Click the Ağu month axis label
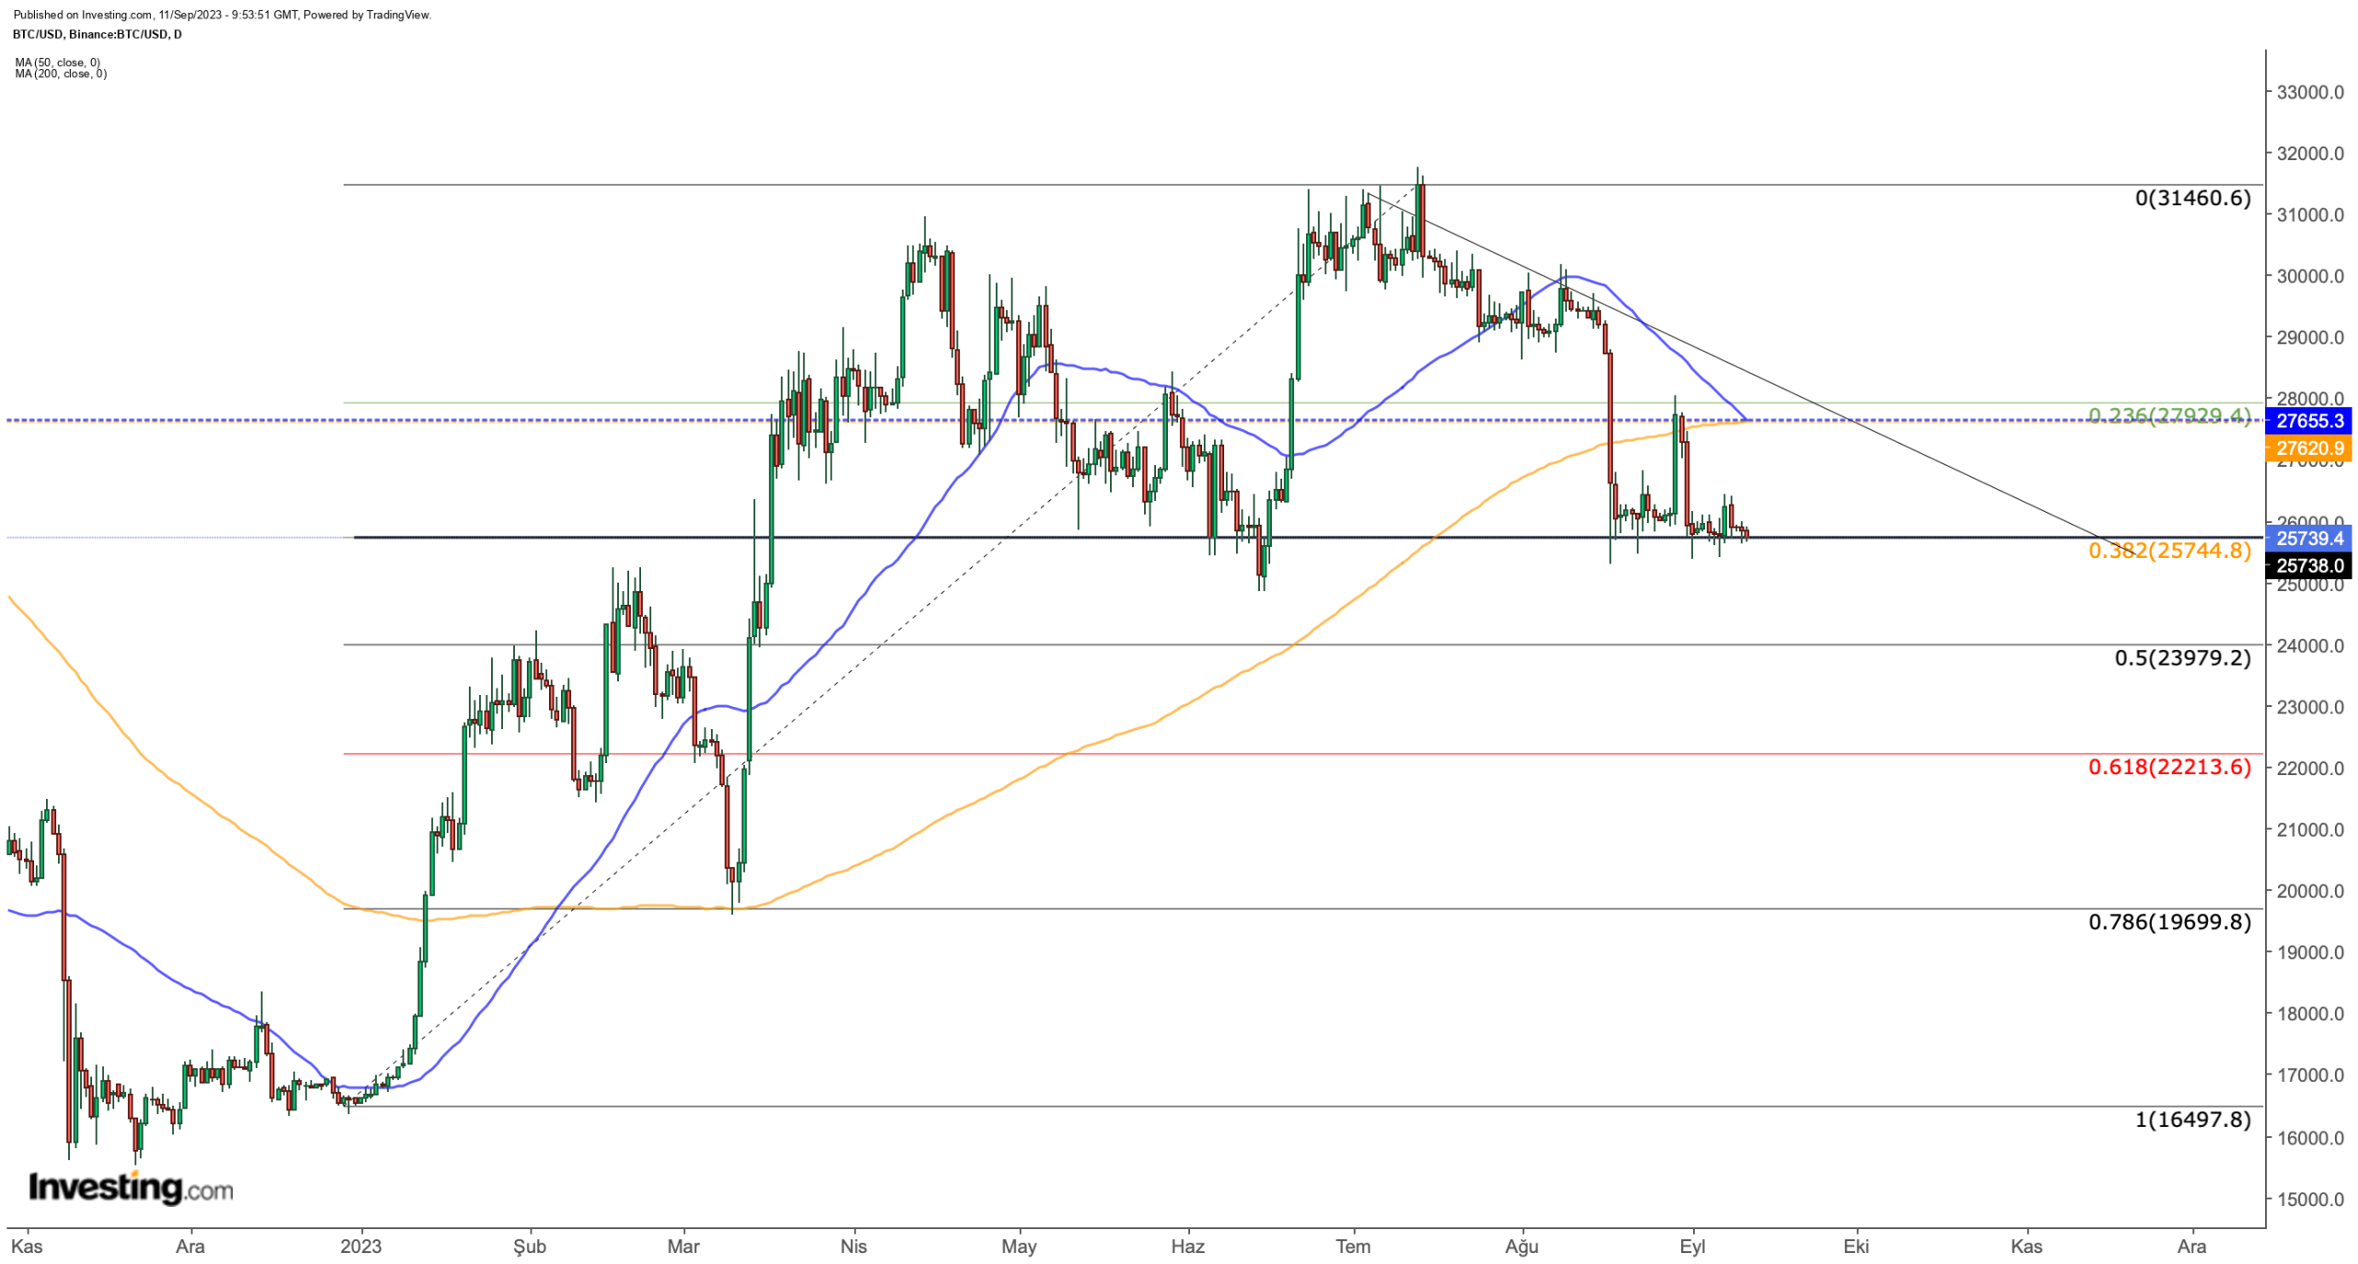The image size is (2358, 1264). tap(1521, 1246)
